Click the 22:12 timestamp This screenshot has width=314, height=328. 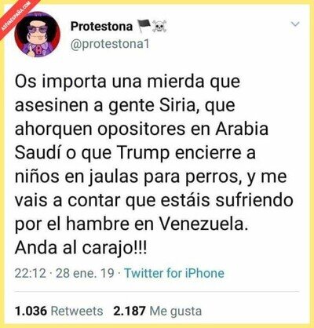31,273
